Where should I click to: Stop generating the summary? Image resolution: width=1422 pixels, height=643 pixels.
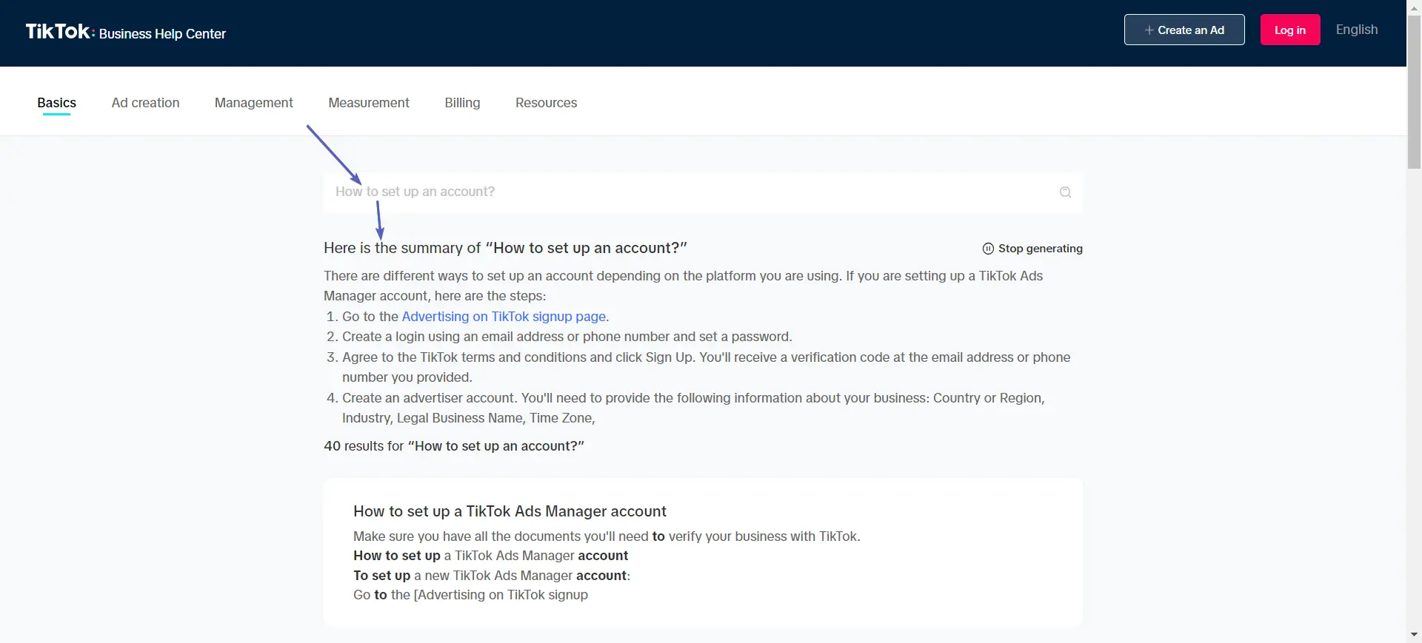[x=1032, y=249]
